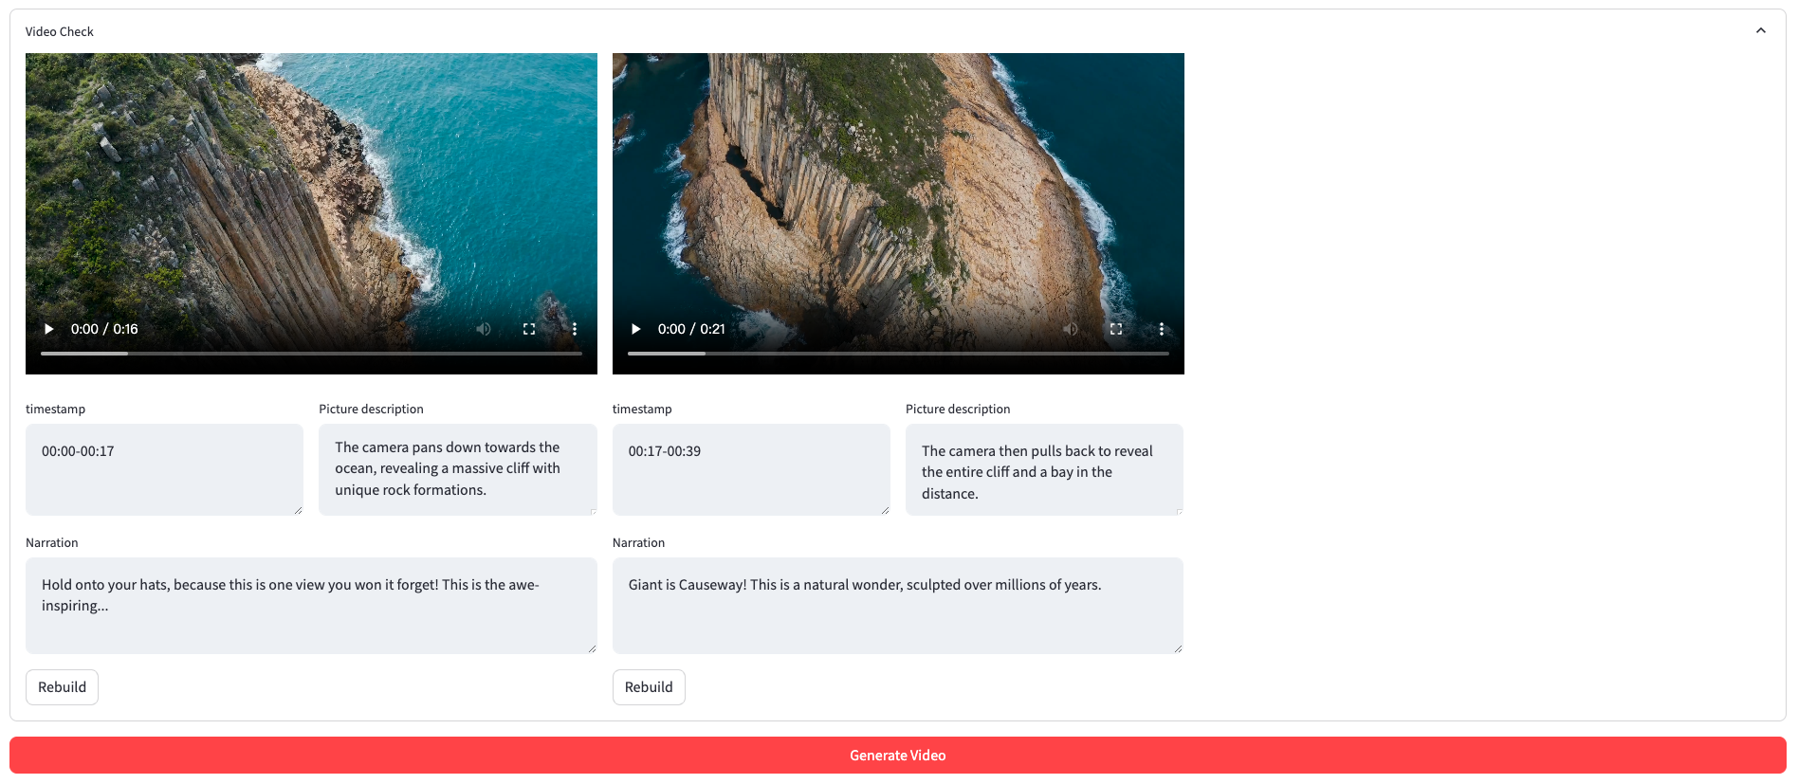Edit the 'camera then pulls back' description

pyautogui.click(x=1044, y=471)
